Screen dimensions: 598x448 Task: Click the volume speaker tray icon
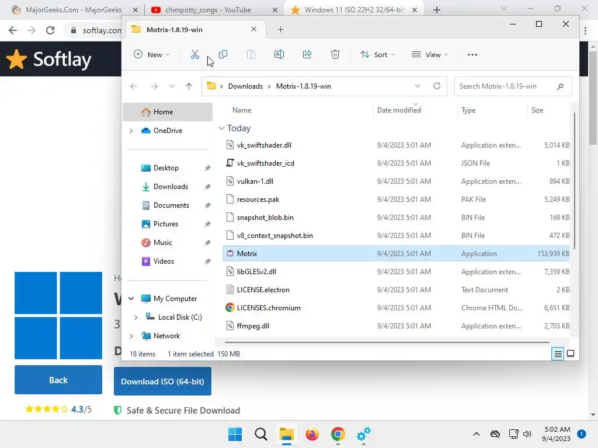coord(527,434)
